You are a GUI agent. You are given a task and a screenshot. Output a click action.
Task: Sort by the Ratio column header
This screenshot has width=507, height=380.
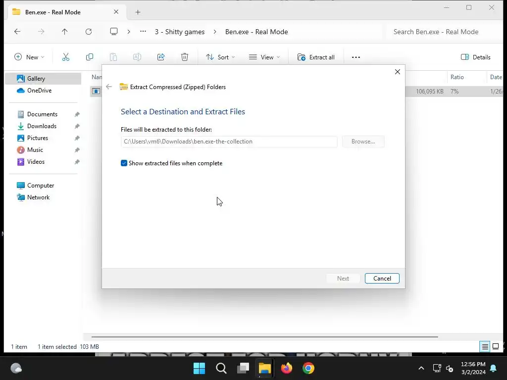(x=457, y=77)
